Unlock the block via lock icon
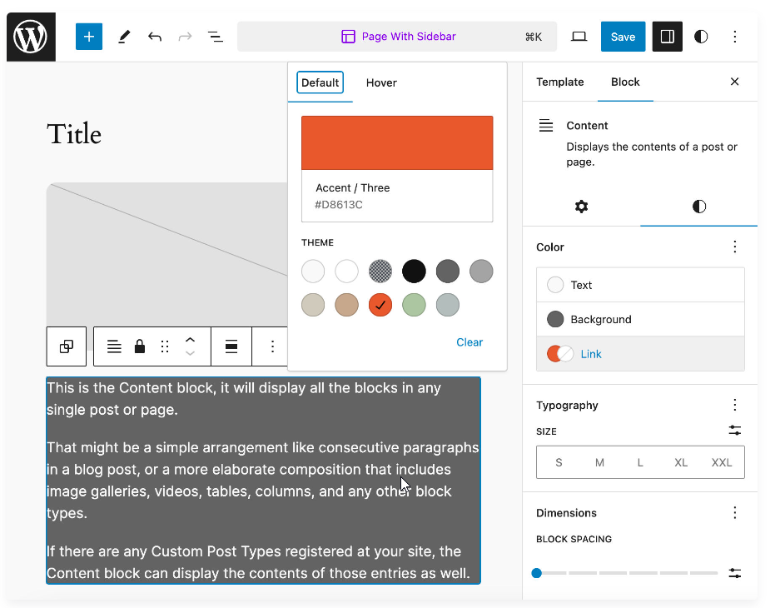 (140, 346)
